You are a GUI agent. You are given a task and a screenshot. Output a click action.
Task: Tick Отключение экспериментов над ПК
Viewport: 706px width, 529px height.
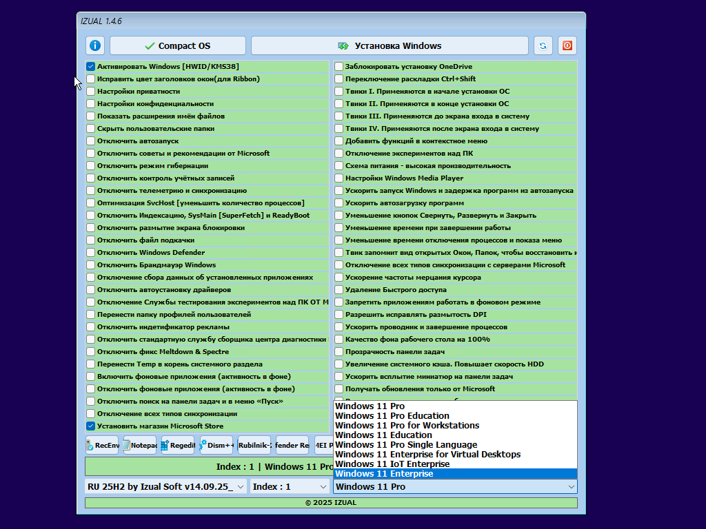pyautogui.click(x=339, y=154)
